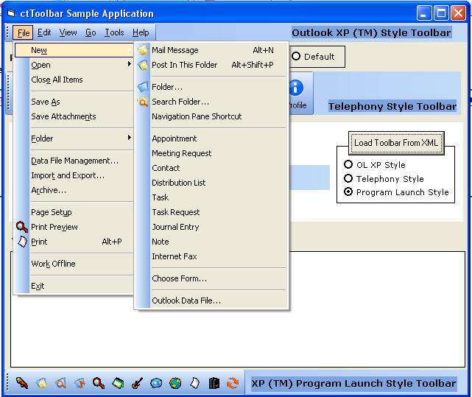Screen dimensions: 472x397
Task: Click the magnifier icon beside Print Preview
Action: (22, 227)
